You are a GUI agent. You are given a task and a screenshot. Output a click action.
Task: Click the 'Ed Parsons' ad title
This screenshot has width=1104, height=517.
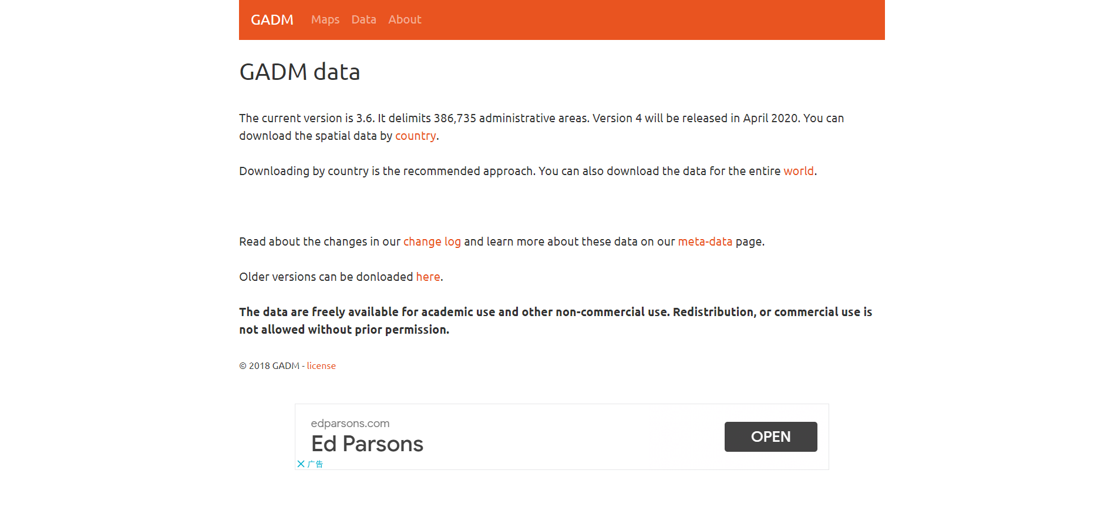(x=367, y=444)
